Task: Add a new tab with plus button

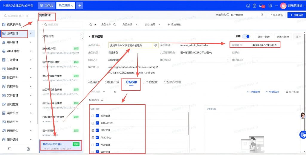Action: coord(79,6)
